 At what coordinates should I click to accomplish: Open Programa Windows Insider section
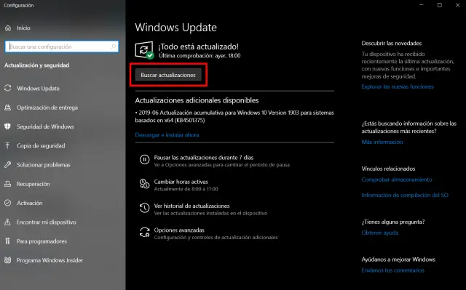tap(50, 260)
